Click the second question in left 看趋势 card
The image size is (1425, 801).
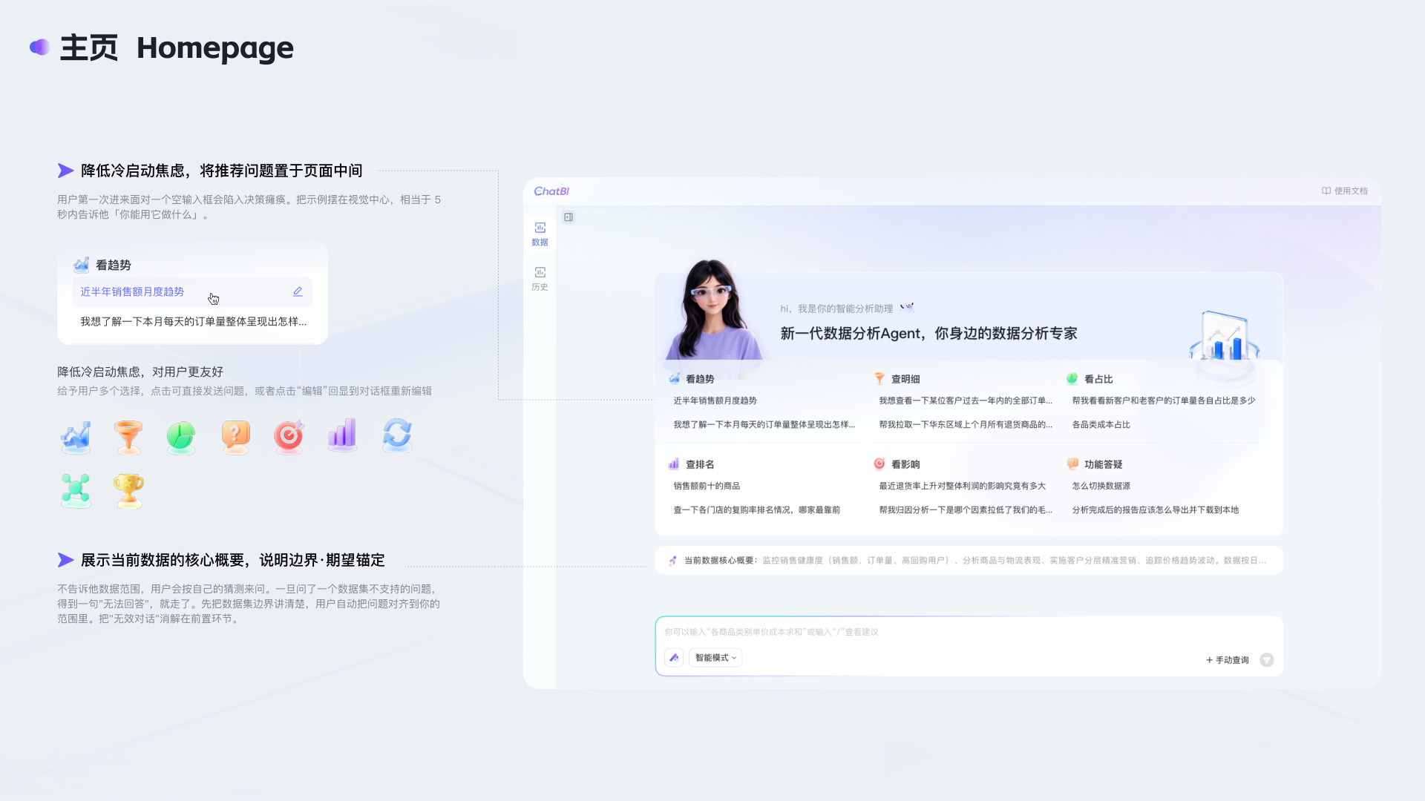tap(193, 321)
